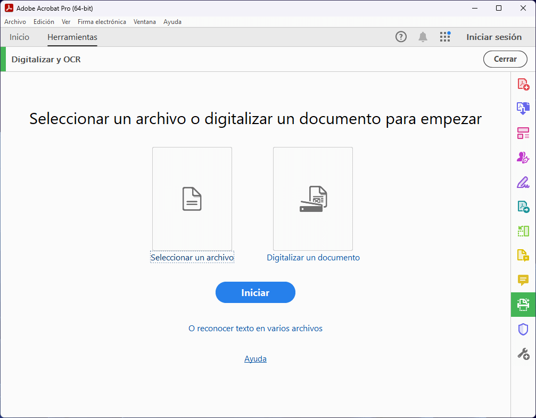Click the help question mark icon

401,37
